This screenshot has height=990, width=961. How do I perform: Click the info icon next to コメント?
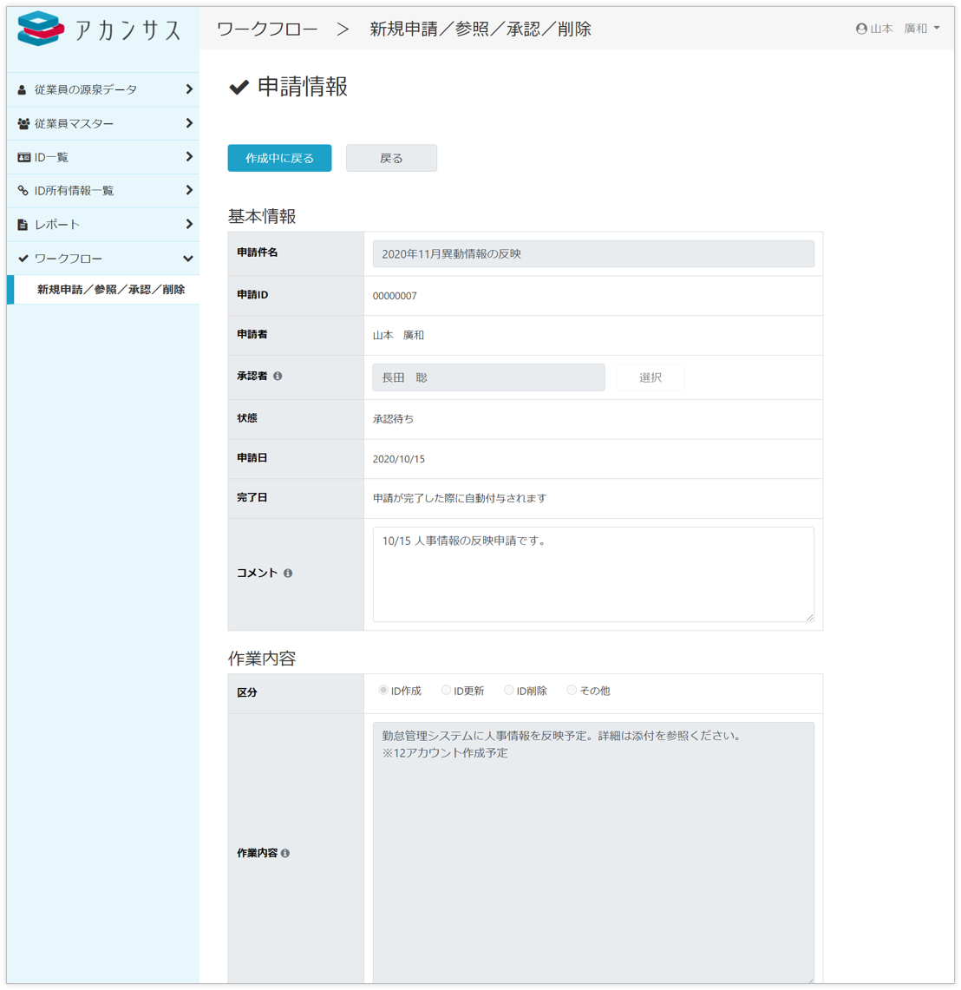pyautogui.click(x=288, y=574)
